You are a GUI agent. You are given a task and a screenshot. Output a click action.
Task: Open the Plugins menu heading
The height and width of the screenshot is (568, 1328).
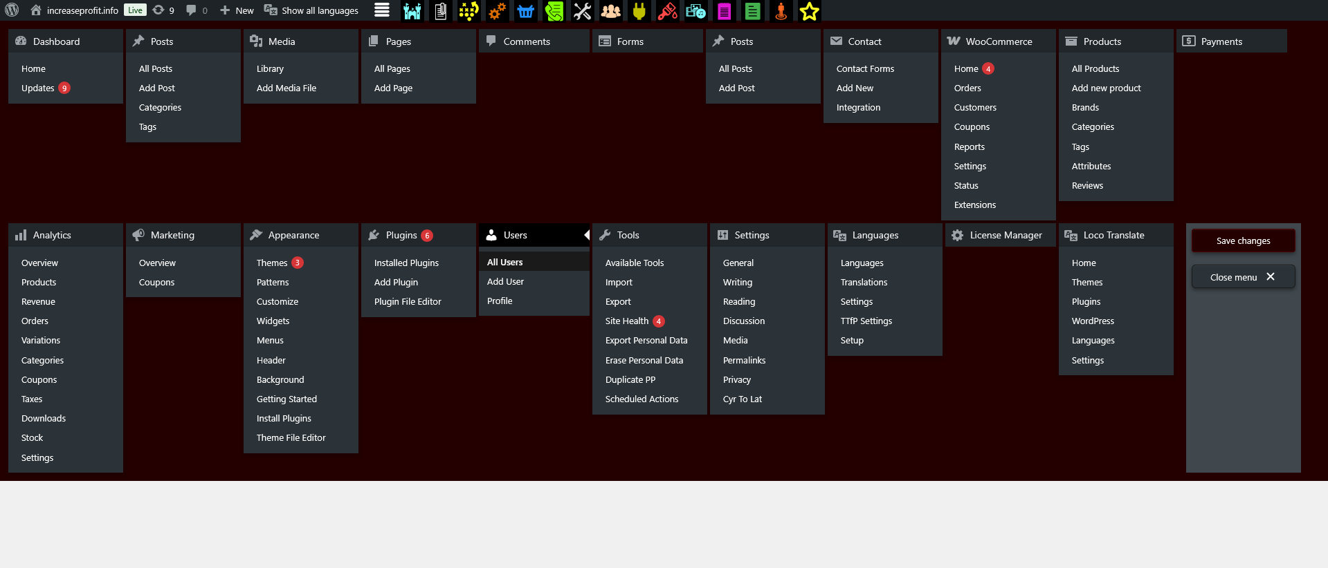tap(419, 235)
